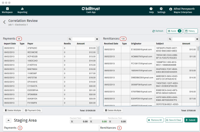The image size is (200, 132).
Task: Select payment row with payor BAE76634
Action: pos(50,69)
